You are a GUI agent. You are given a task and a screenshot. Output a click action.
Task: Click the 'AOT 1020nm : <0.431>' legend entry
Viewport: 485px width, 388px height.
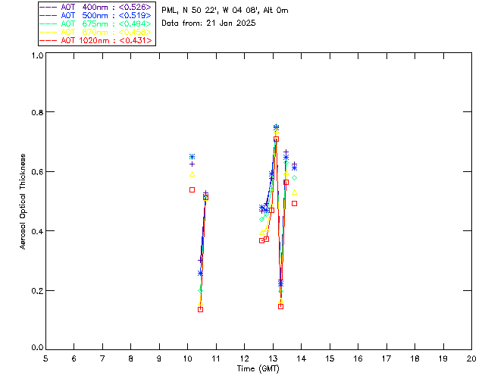pos(95,40)
